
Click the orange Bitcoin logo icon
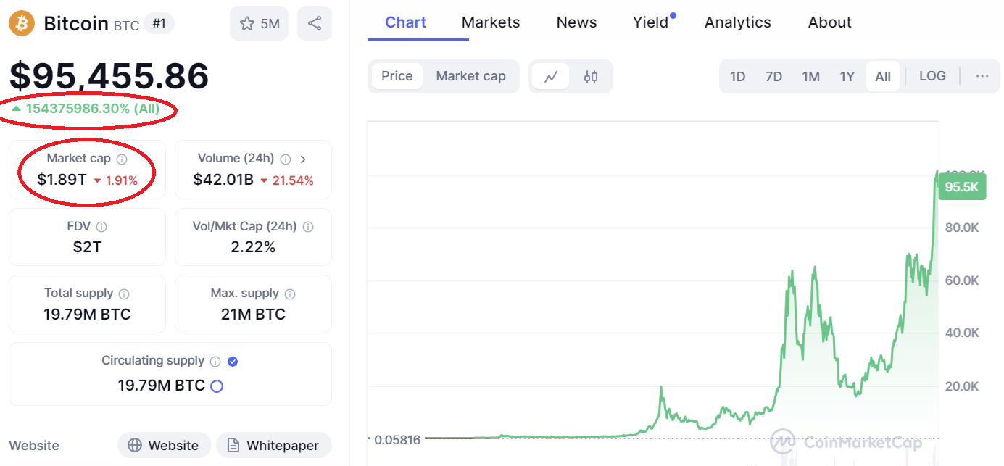pyautogui.click(x=22, y=23)
